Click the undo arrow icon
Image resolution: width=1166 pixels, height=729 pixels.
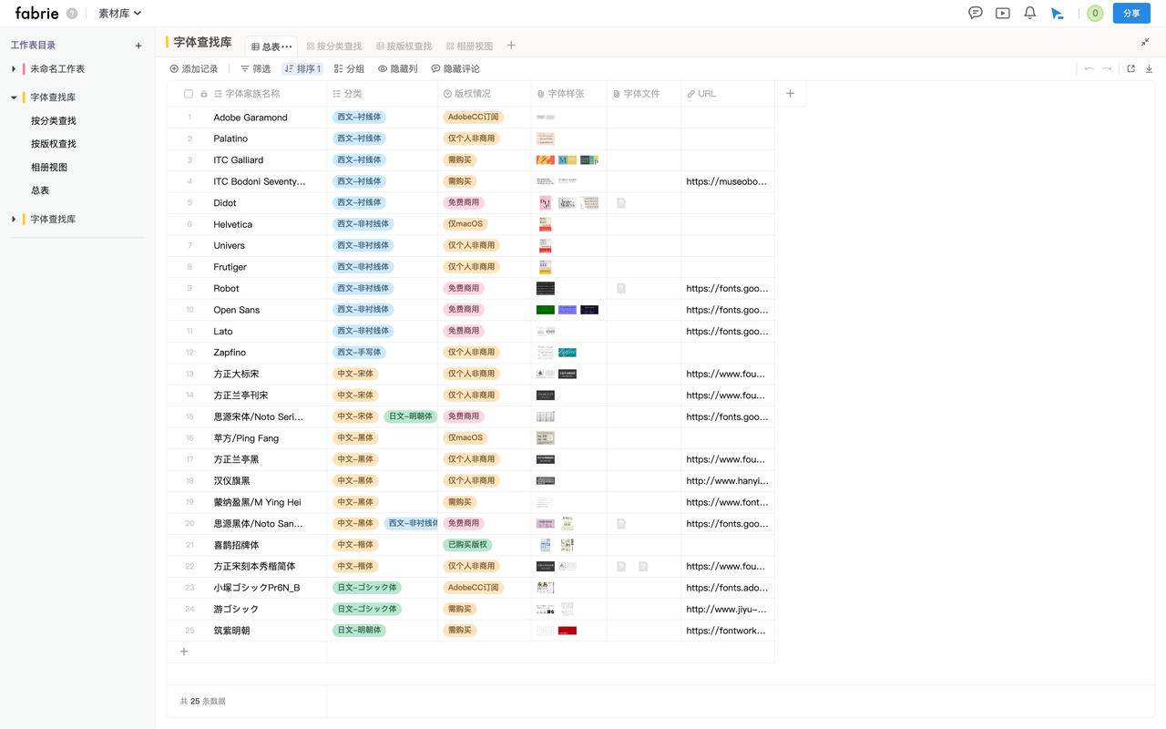(x=1089, y=69)
